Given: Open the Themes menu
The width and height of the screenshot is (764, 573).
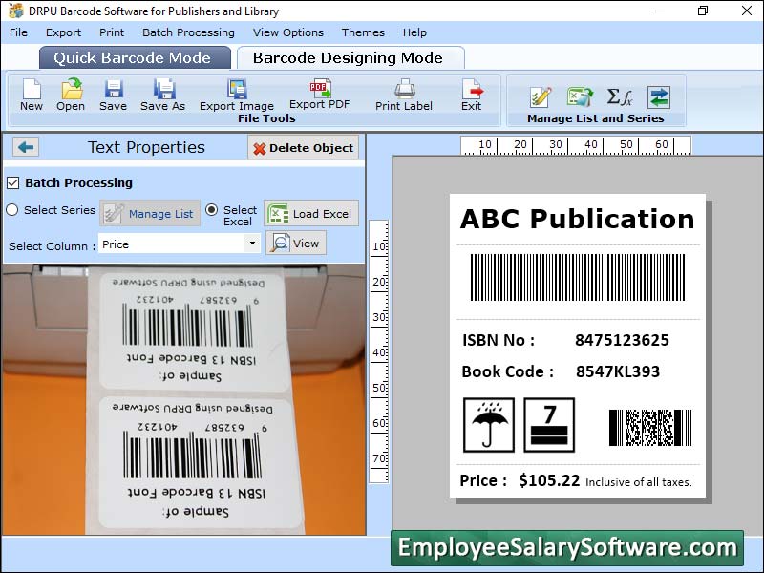Looking at the screenshot, I should pyautogui.click(x=363, y=32).
